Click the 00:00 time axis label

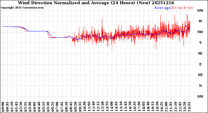point(3,107)
